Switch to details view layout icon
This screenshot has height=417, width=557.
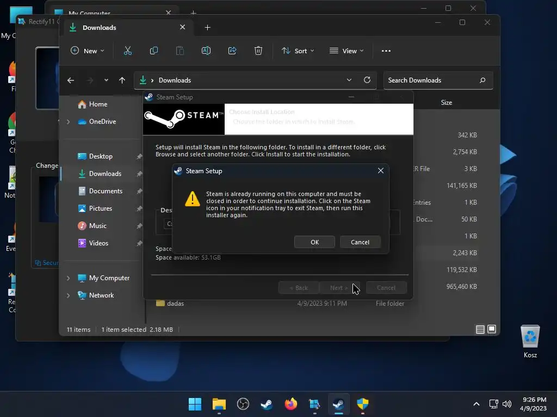(480, 330)
